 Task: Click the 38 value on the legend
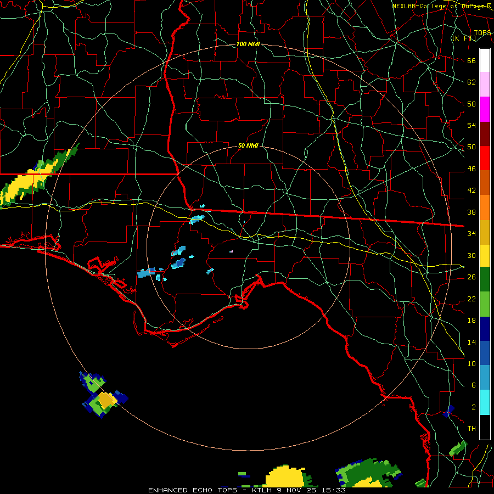click(x=471, y=212)
